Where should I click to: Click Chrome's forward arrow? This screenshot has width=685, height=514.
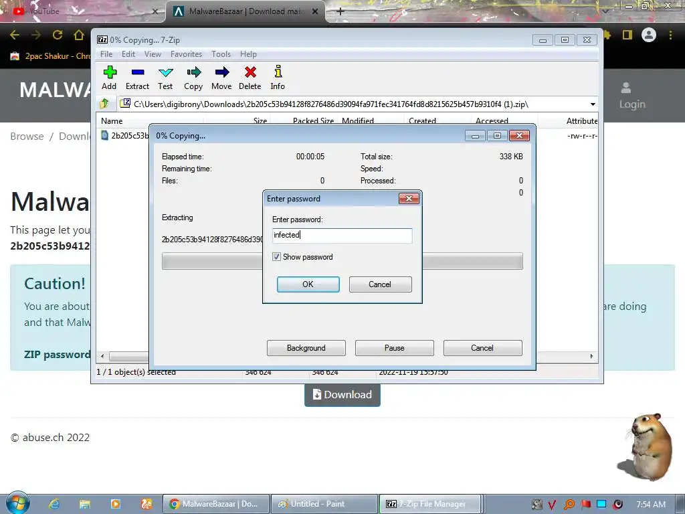click(36, 35)
